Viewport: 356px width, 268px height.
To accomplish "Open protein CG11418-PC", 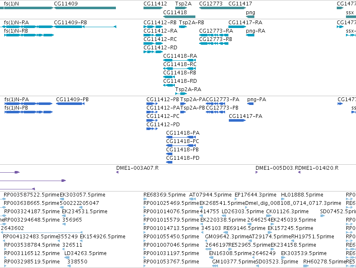I will (x=182, y=141).
